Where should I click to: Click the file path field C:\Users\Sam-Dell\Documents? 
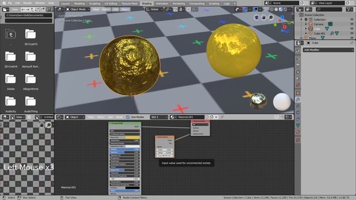click(x=28, y=15)
